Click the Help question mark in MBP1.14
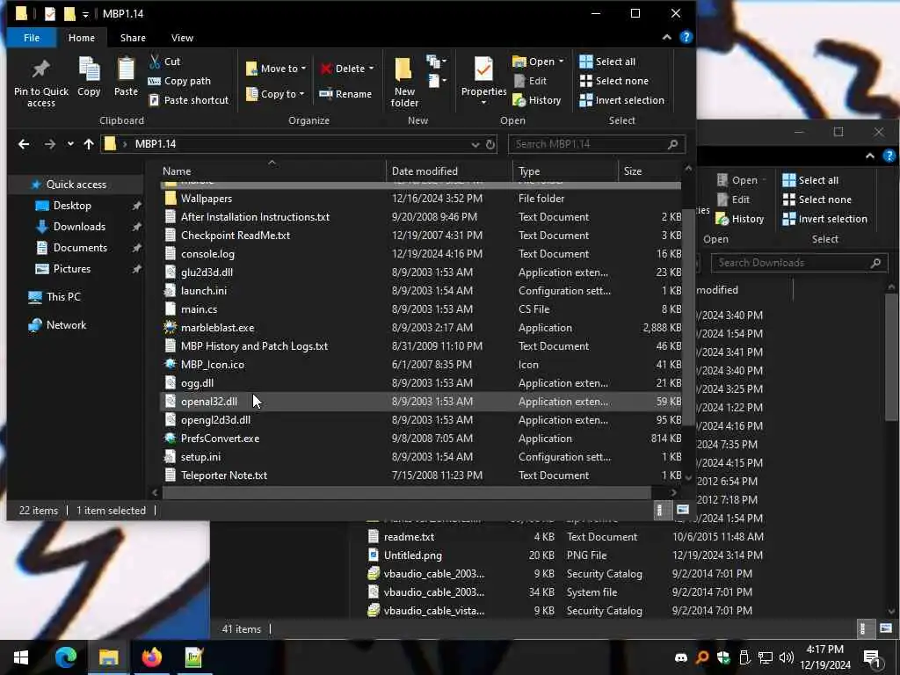Screen dimensions: 900x675 click(686, 37)
